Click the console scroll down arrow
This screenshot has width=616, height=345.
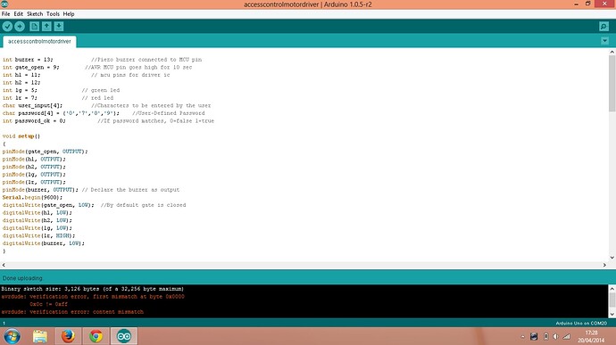[612, 314]
